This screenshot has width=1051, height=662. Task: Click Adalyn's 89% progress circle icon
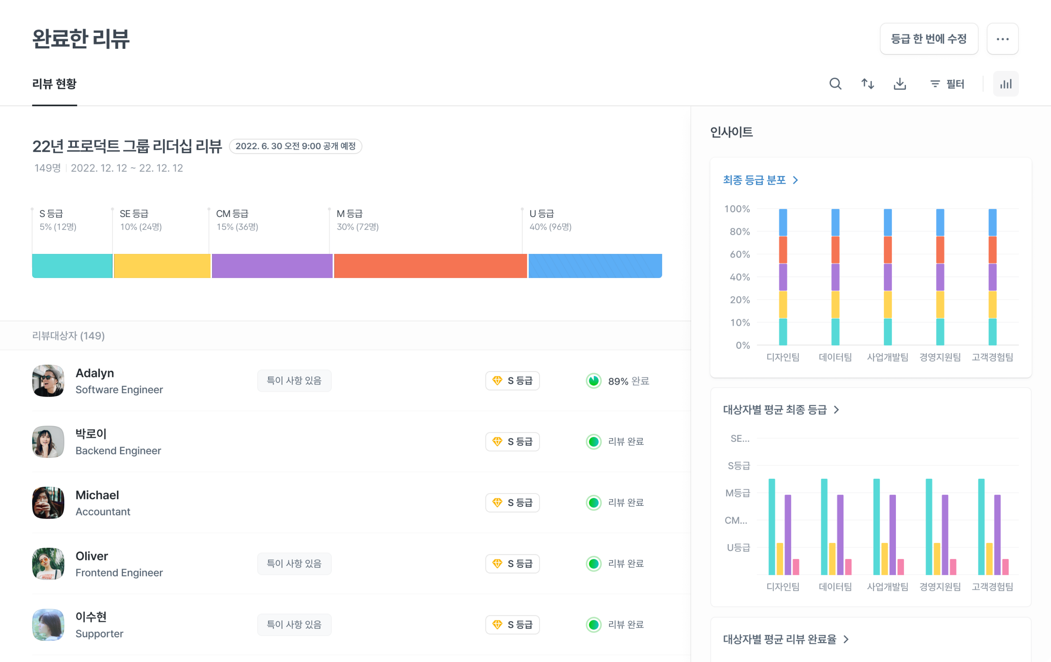pyautogui.click(x=593, y=381)
